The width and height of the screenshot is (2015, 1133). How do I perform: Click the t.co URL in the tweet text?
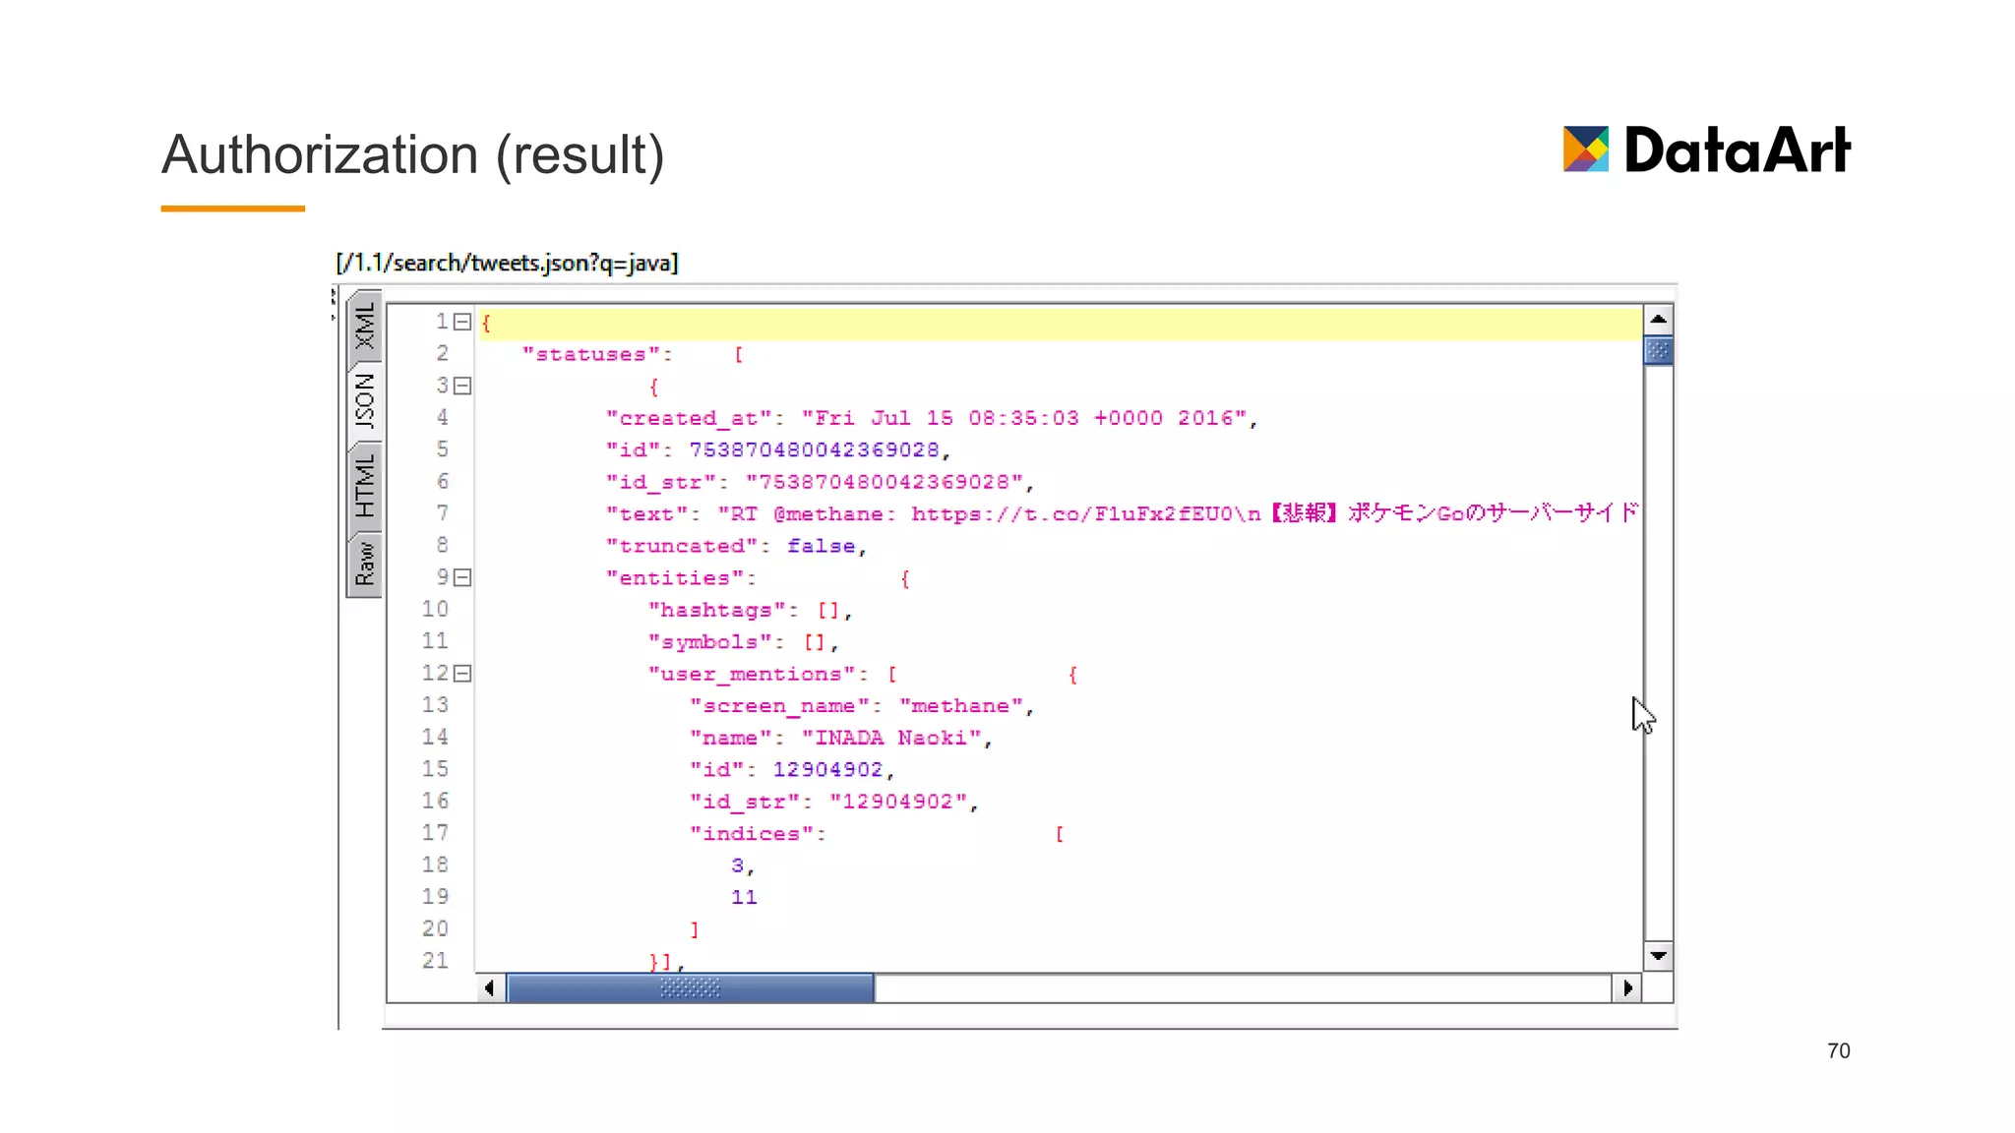click(x=1071, y=514)
